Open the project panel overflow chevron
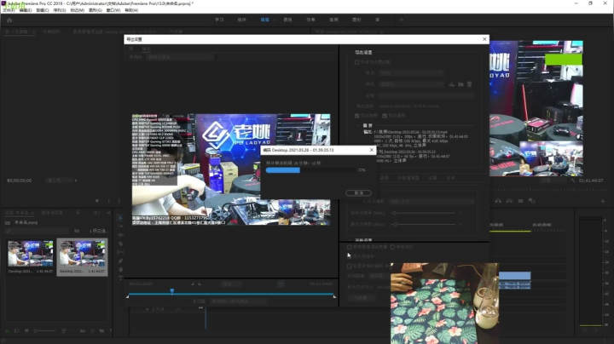This screenshot has width=614, height=344. coord(108,213)
